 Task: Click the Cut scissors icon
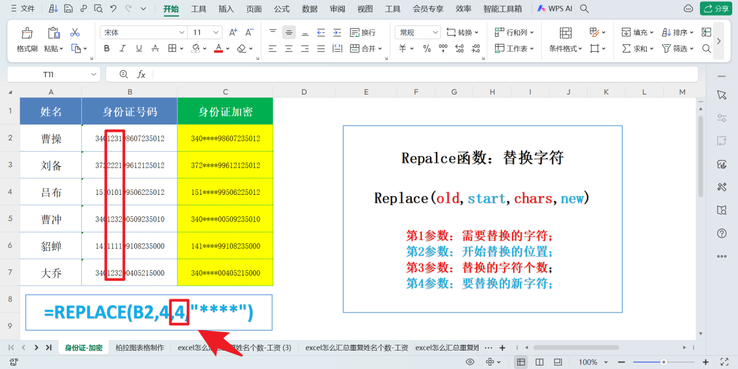point(75,32)
